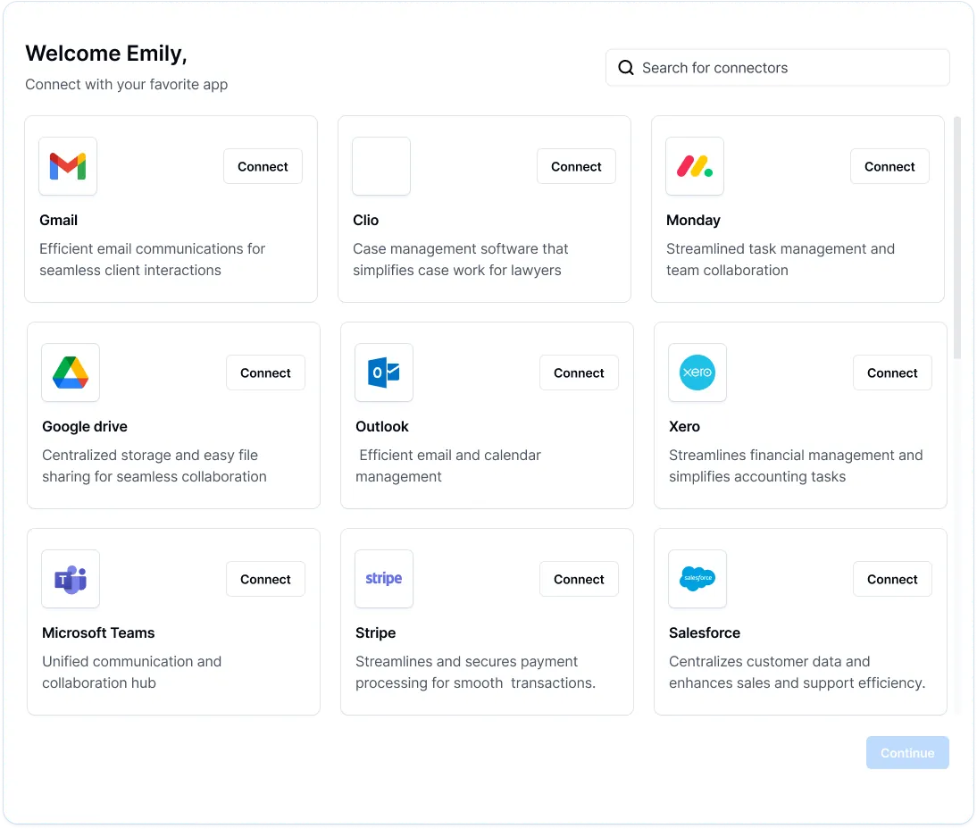Click the Salesforce card title
Image resolution: width=977 pixels, height=829 pixels.
(704, 632)
